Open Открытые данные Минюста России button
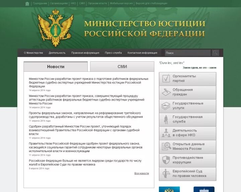Screen dimensions: 241x192 [x=187, y=147]
